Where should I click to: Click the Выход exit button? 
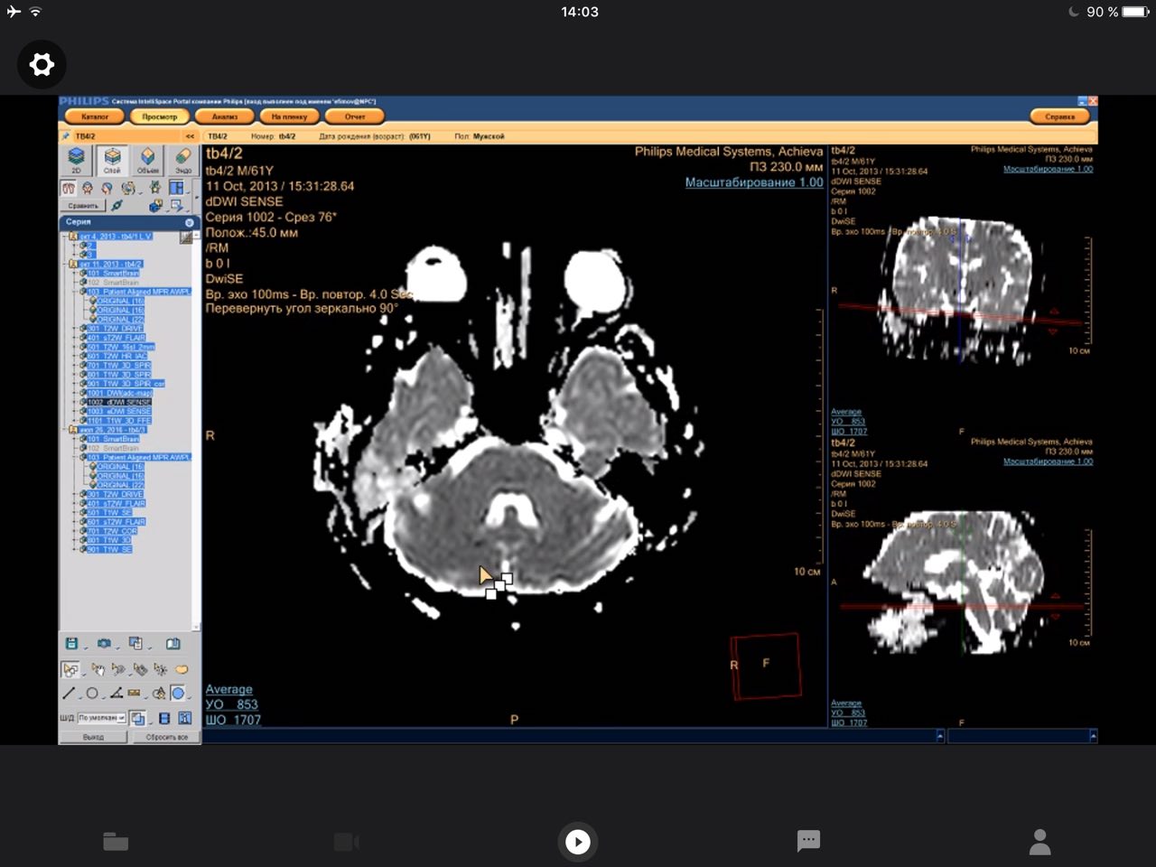(93, 737)
